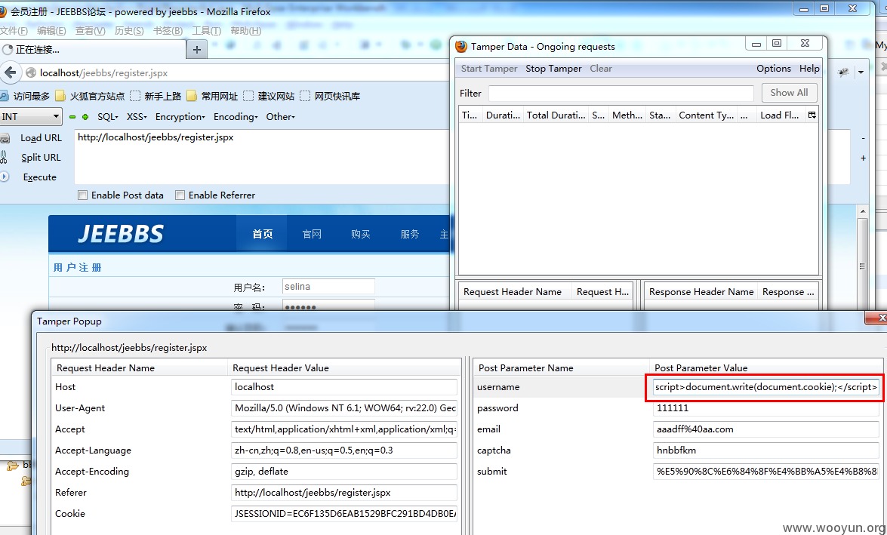Edit the User-Agent request header value
The height and width of the screenshot is (535, 887).
[x=344, y=407]
